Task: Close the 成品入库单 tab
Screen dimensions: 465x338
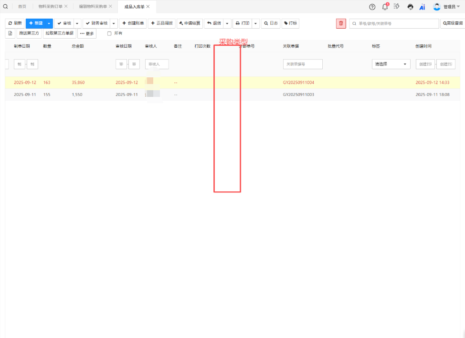Action: (148, 6)
